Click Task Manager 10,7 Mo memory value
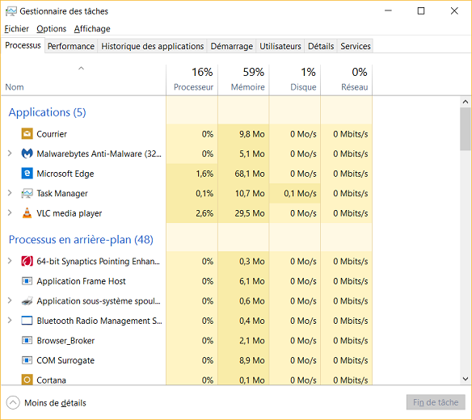Screen dimensions: 472x420 [250, 194]
